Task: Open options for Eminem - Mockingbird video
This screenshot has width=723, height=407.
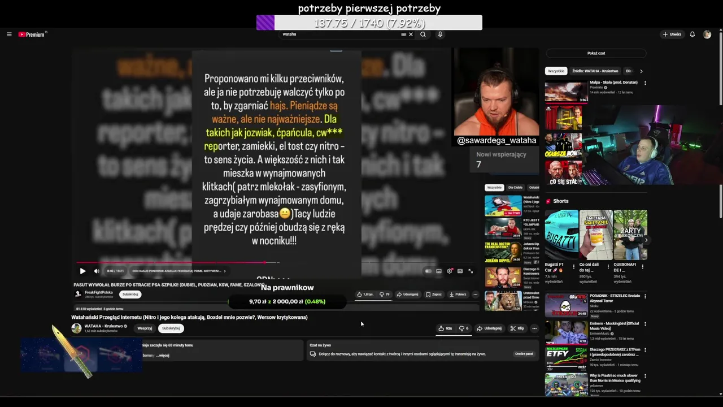Action: click(645, 324)
